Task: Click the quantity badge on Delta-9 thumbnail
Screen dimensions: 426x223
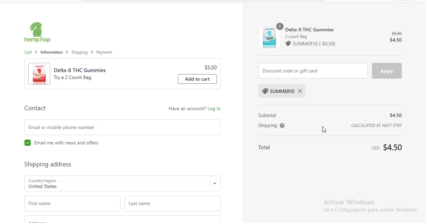Action: point(280,26)
